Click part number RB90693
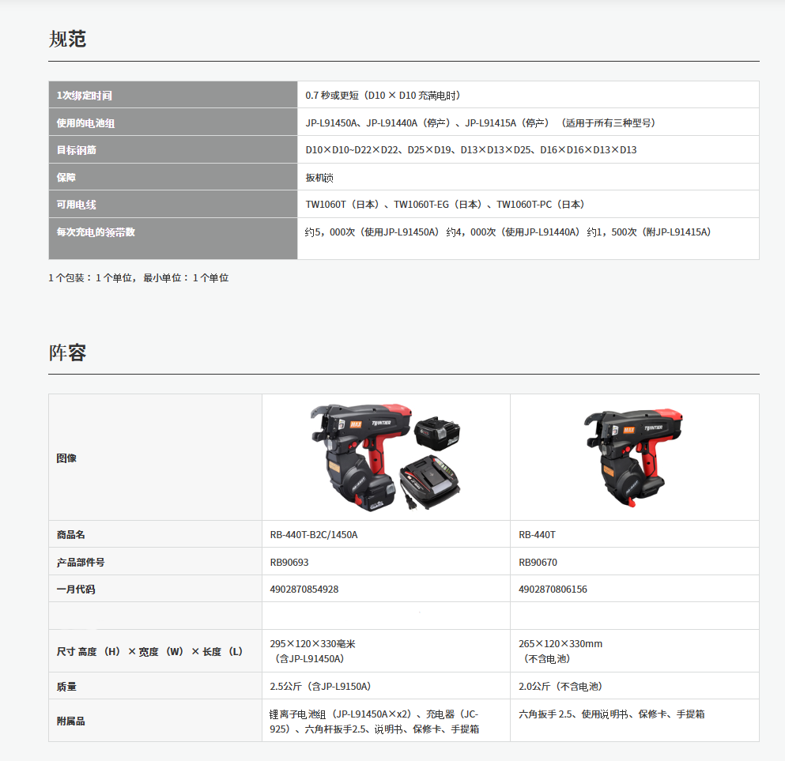785x761 pixels. [288, 563]
